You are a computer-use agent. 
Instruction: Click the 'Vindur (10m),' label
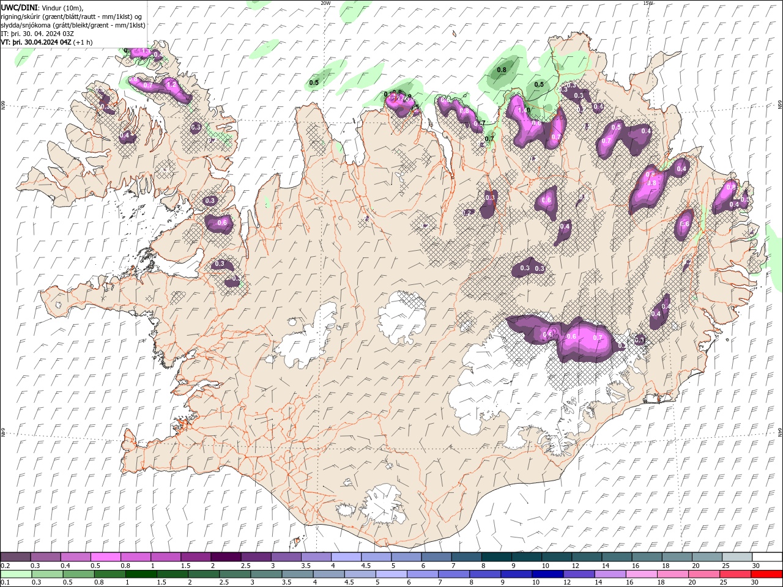coord(62,7)
